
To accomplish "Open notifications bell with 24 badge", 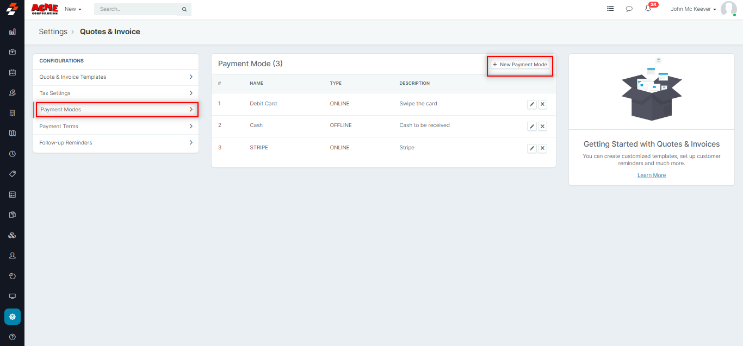I will pos(648,9).
